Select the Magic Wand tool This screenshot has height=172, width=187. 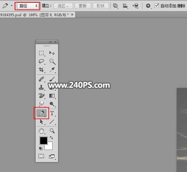(x=52, y=61)
